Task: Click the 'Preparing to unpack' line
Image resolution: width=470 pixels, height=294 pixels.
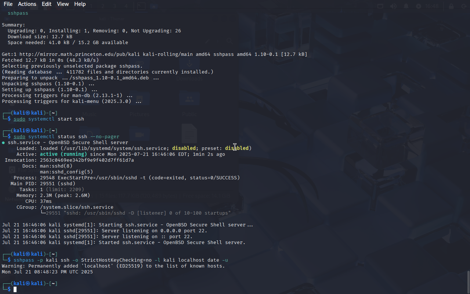Action: coord(80,78)
